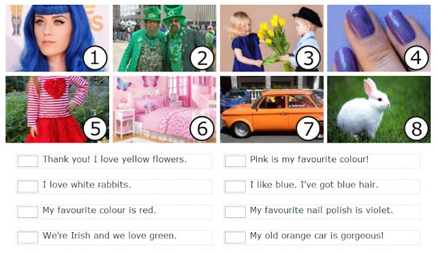
Task: Open the orange car photo
Action: point(272,109)
